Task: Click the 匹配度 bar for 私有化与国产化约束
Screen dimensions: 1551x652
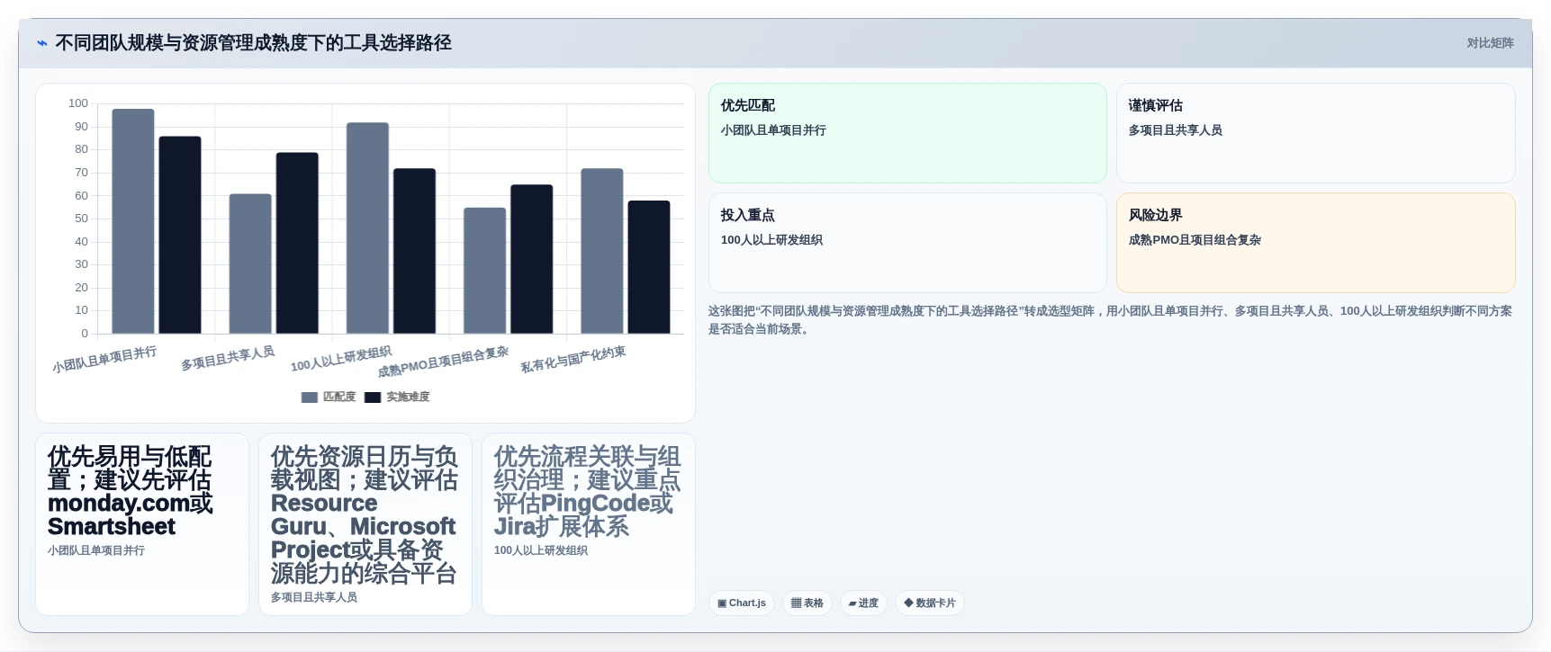Action: (601, 251)
